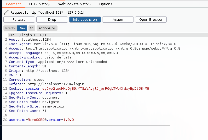
Task: Click the username=Bimo99B9 body parameter
Action: tap(26, 120)
